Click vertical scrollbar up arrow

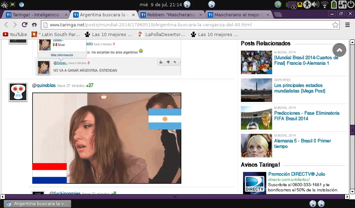coord(352,42)
